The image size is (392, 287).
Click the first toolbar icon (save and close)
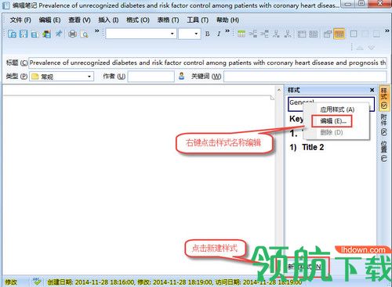click(12, 34)
